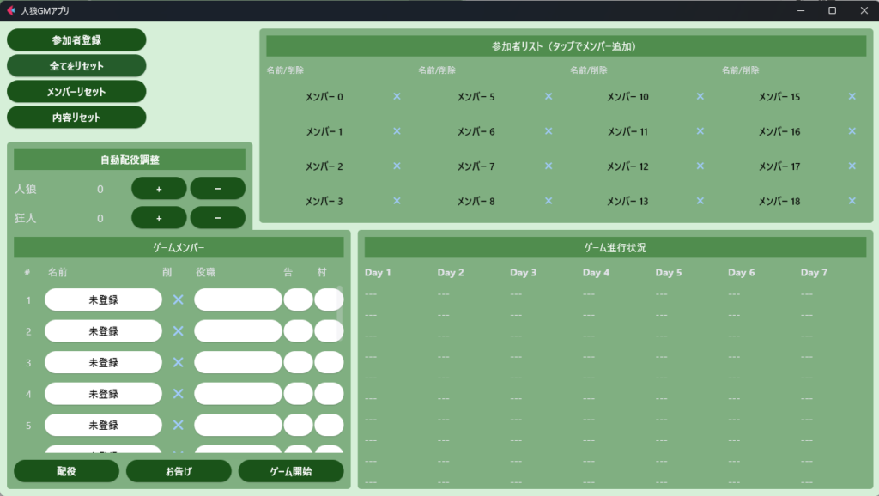This screenshot has height=496, width=879.
Task: Select the 役職 field in row 2
Action: [x=238, y=331]
